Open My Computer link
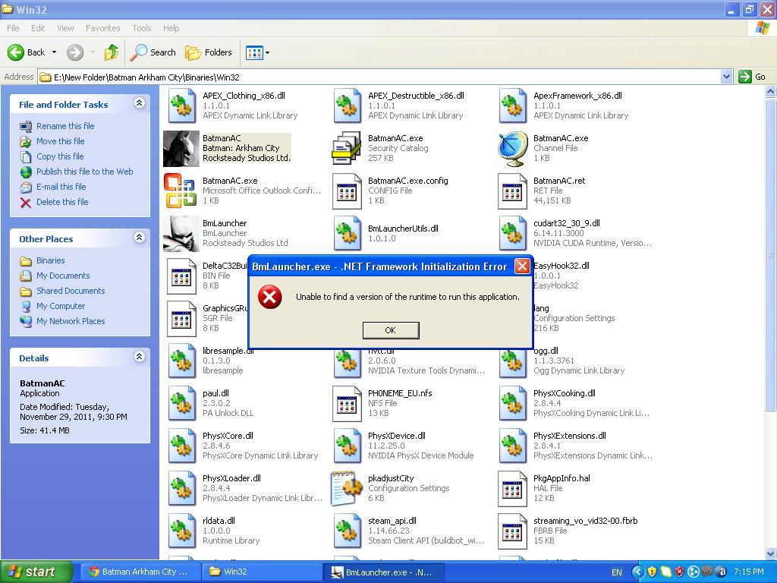This screenshot has height=583, width=777. click(x=61, y=307)
